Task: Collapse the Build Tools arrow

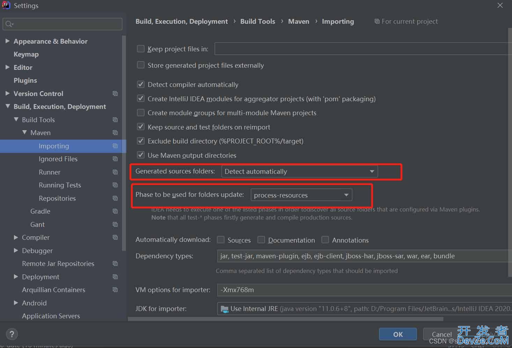Action: pos(16,119)
